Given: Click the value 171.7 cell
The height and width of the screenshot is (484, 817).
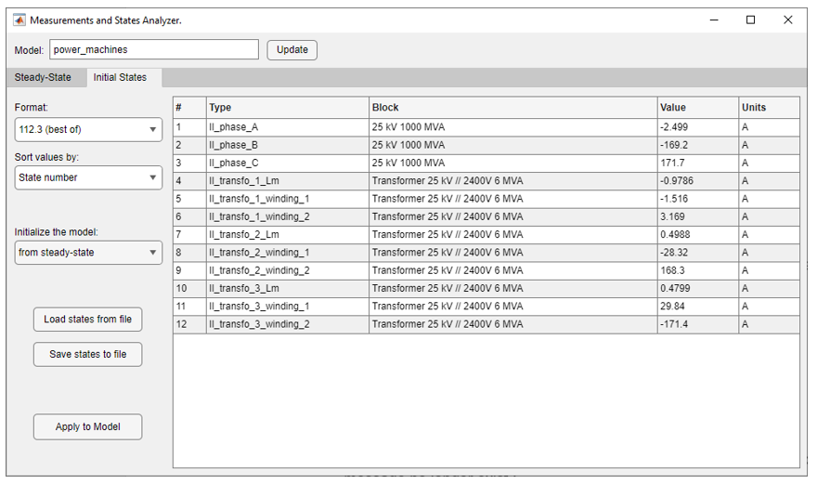Looking at the screenshot, I should pyautogui.click(x=698, y=163).
